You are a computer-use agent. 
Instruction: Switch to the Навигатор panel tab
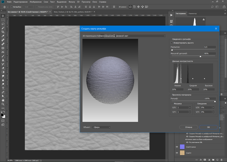point(193,13)
